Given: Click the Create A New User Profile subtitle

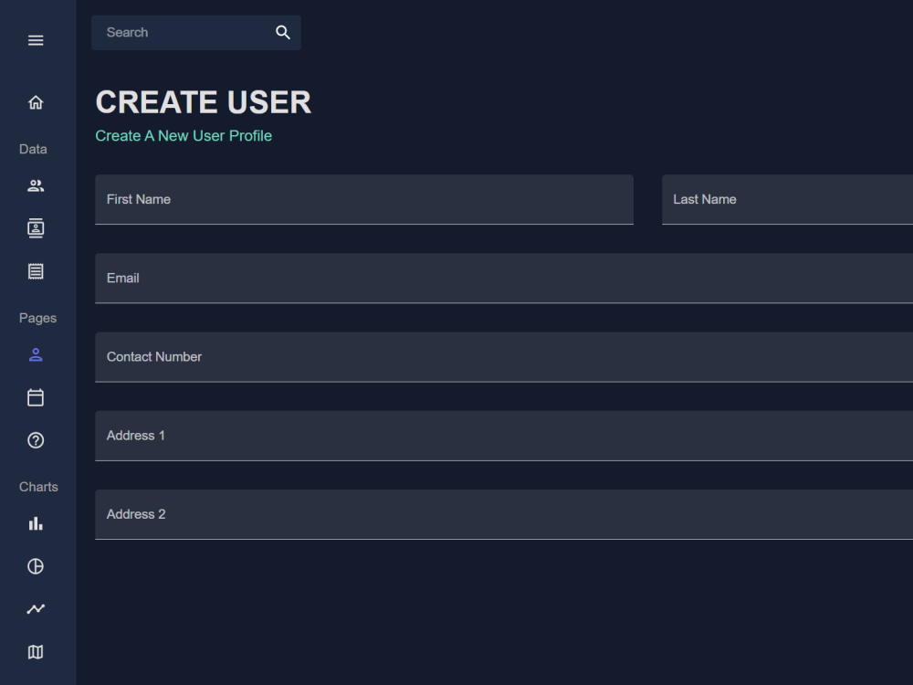Looking at the screenshot, I should click(x=184, y=136).
